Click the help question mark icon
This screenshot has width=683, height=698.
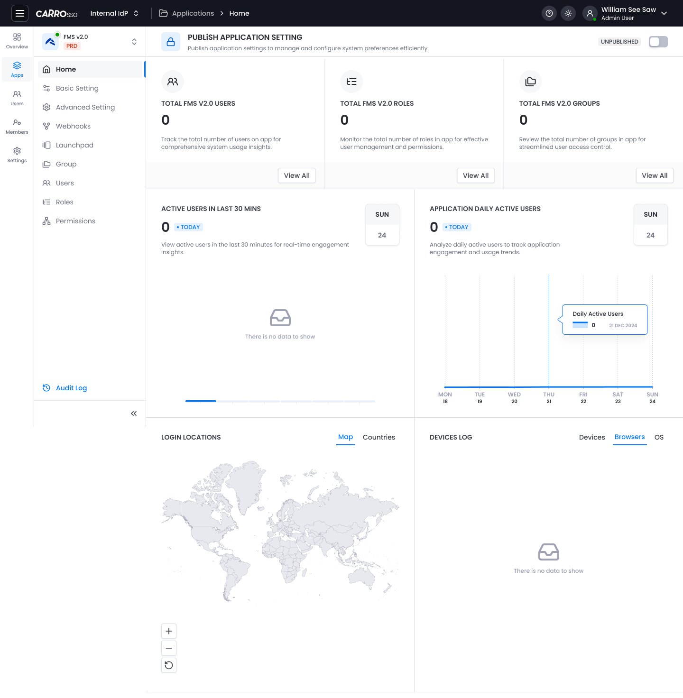549,13
